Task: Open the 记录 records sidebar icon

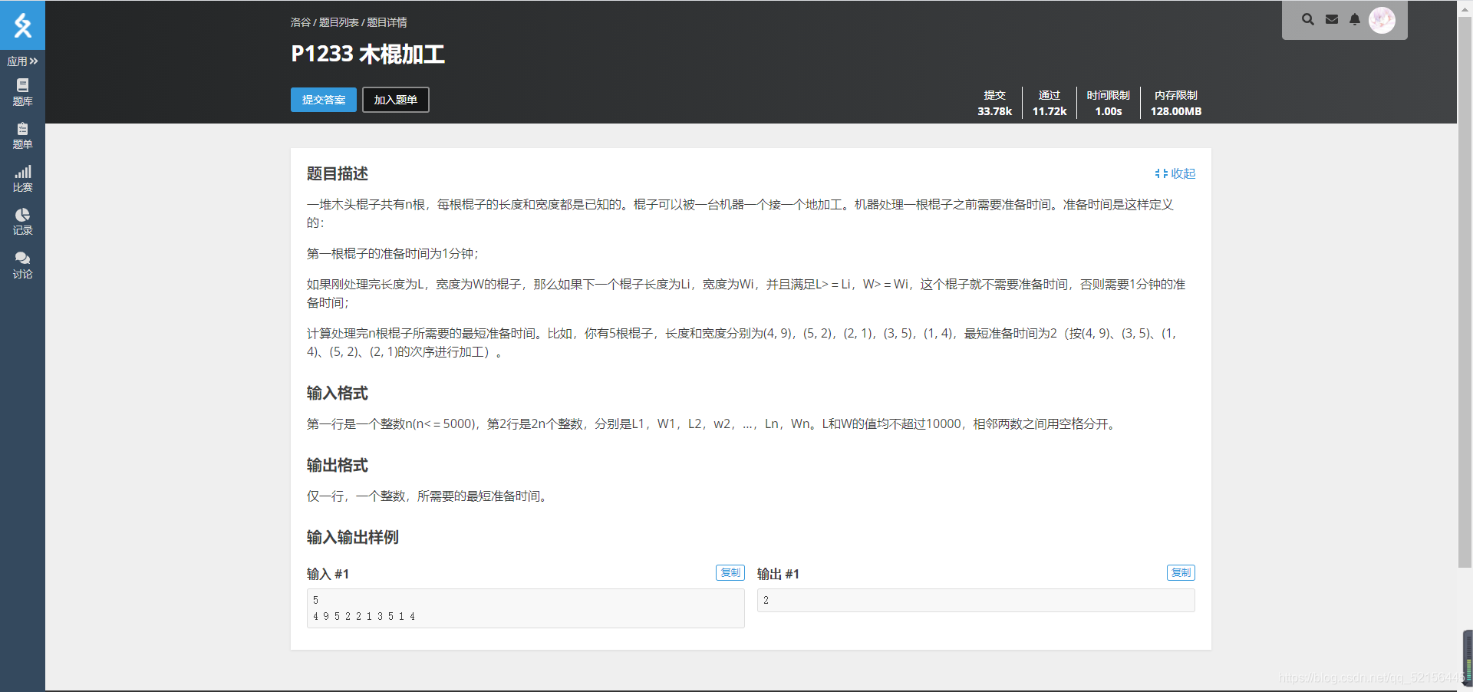Action: click(22, 221)
